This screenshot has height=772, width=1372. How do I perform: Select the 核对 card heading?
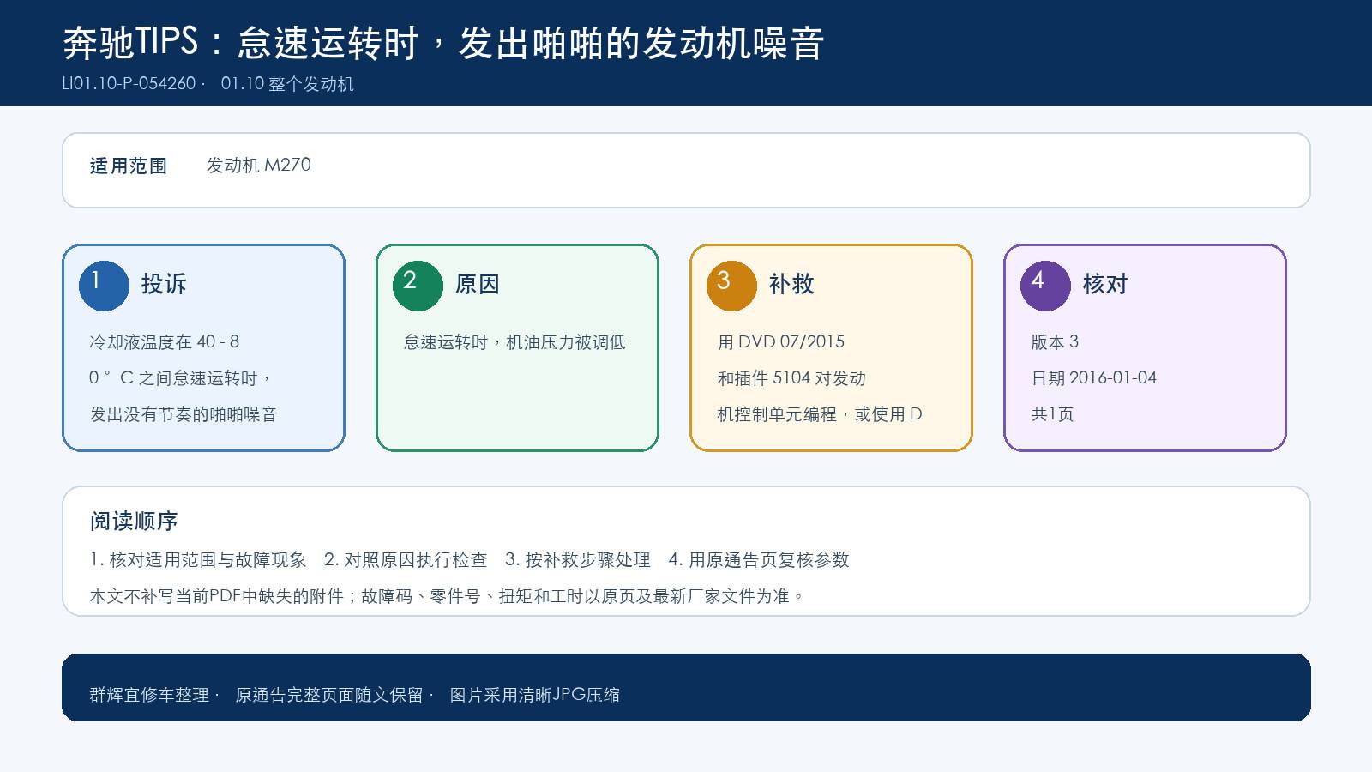point(1105,284)
